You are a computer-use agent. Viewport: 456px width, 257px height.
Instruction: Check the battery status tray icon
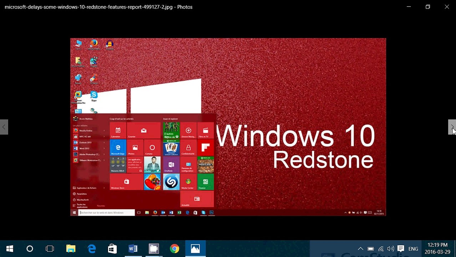(x=371, y=249)
